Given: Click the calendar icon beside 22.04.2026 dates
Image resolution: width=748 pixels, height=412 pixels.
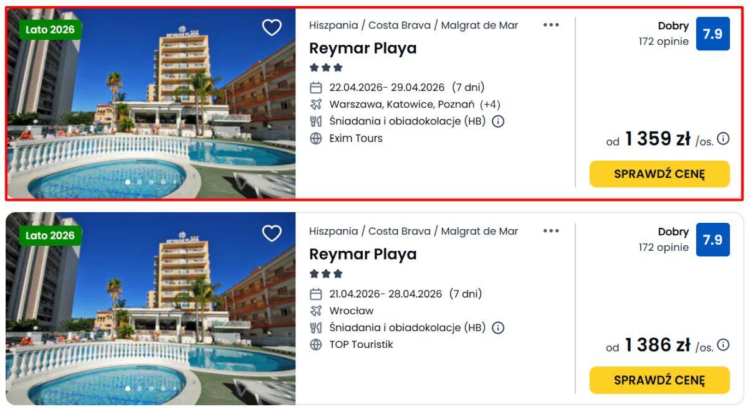Looking at the screenshot, I should [x=316, y=88].
